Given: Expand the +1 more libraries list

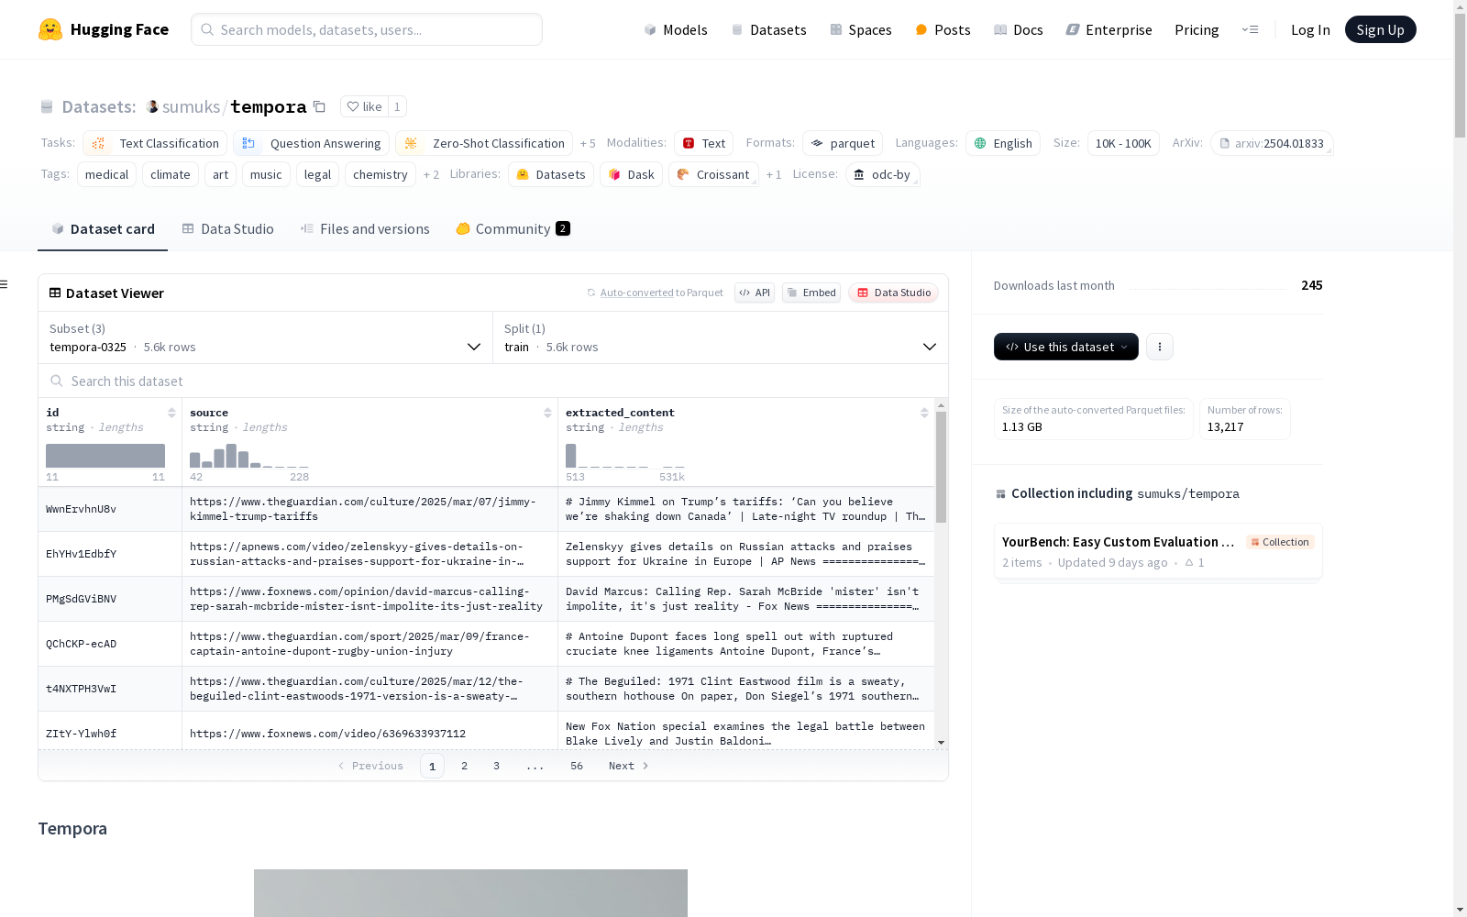Looking at the screenshot, I should click(774, 174).
